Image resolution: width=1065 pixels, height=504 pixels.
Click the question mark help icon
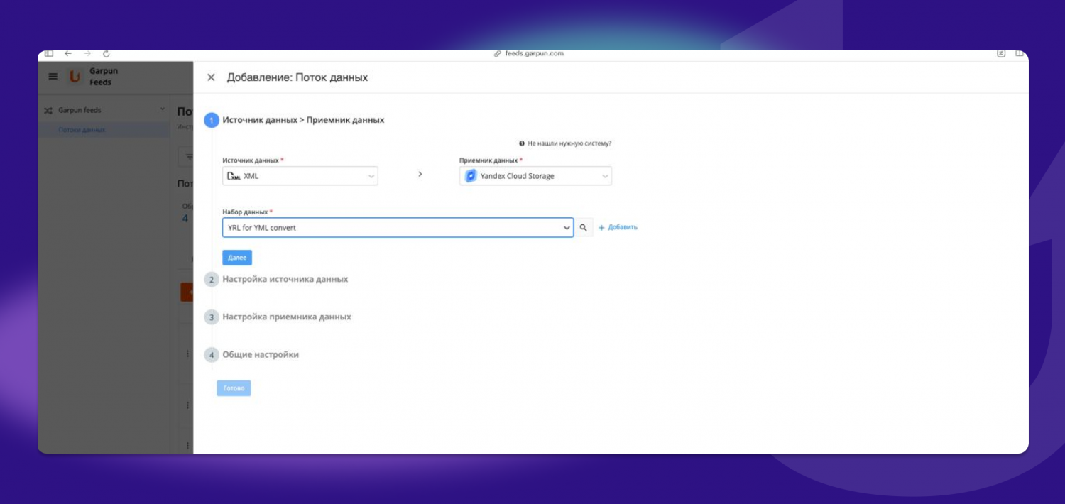pos(522,143)
